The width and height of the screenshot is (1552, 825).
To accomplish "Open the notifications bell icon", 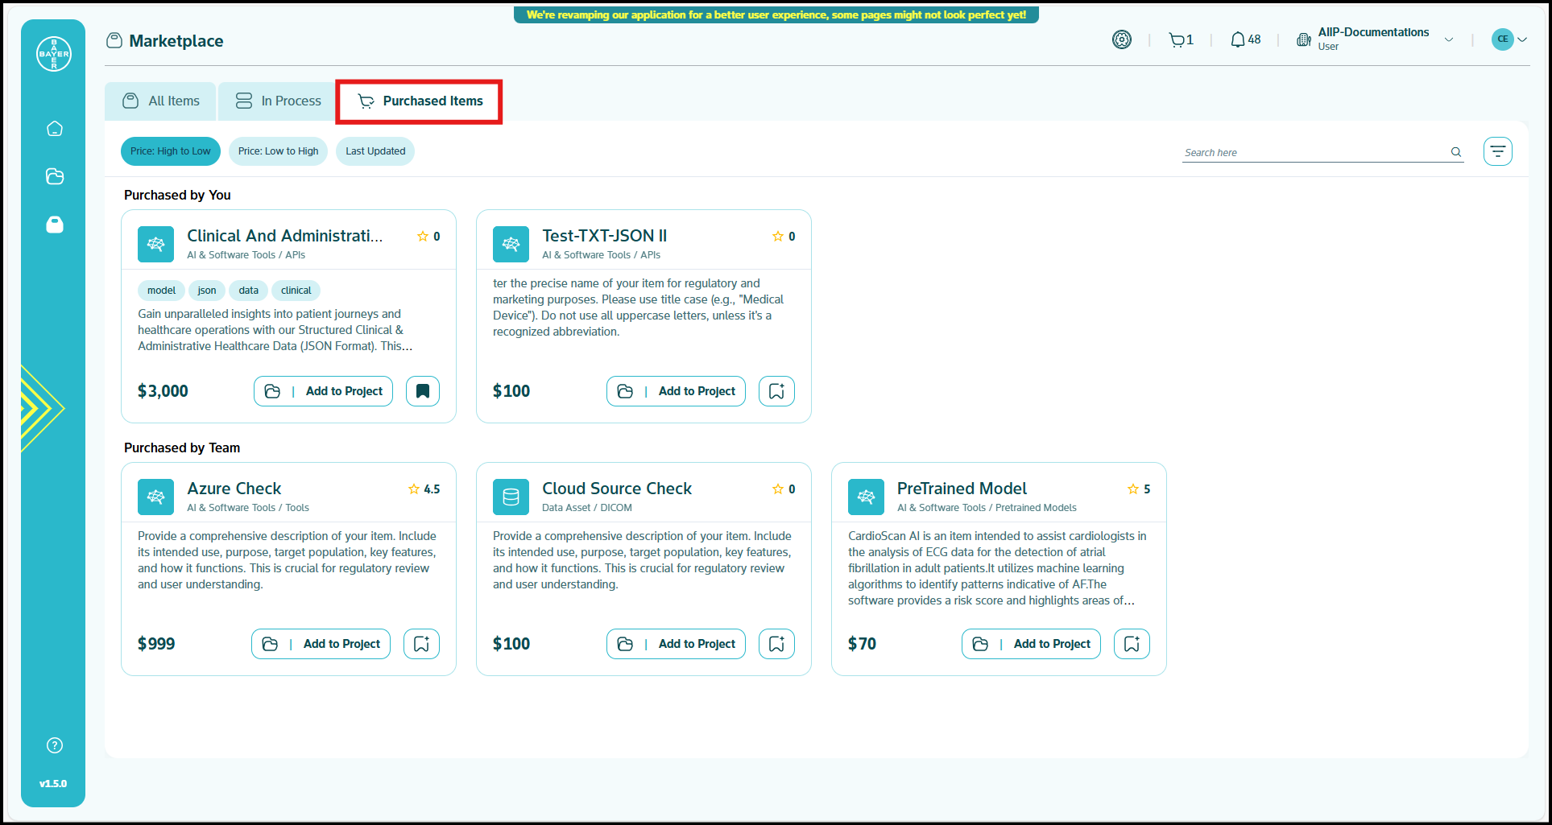I will click(x=1238, y=39).
